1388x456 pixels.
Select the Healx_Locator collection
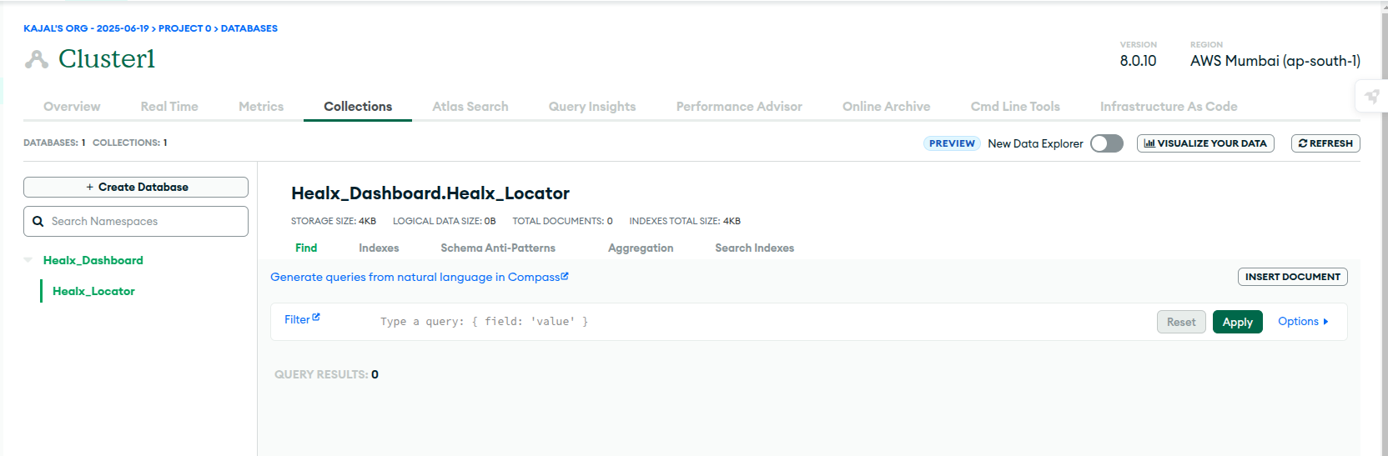(x=93, y=291)
